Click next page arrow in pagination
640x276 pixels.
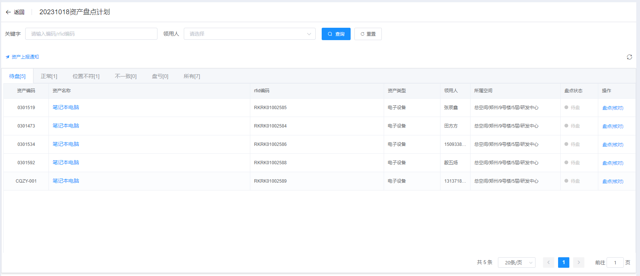[x=579, y=262]
